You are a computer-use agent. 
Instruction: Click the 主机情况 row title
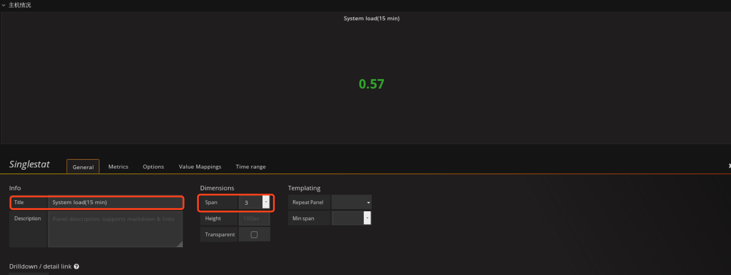point(20,5)
